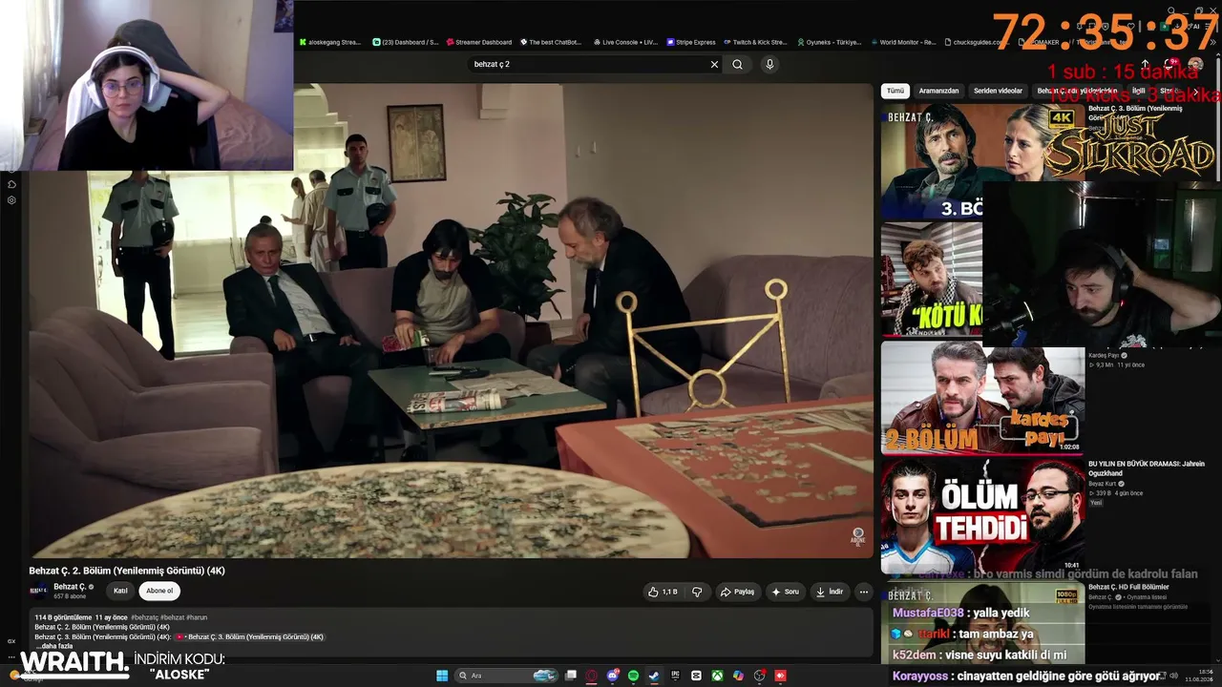This screenshot has width=1222, height=687.
Task: Switch to the 'aloskegang Stream' browser tab
Action: point(330,42)
